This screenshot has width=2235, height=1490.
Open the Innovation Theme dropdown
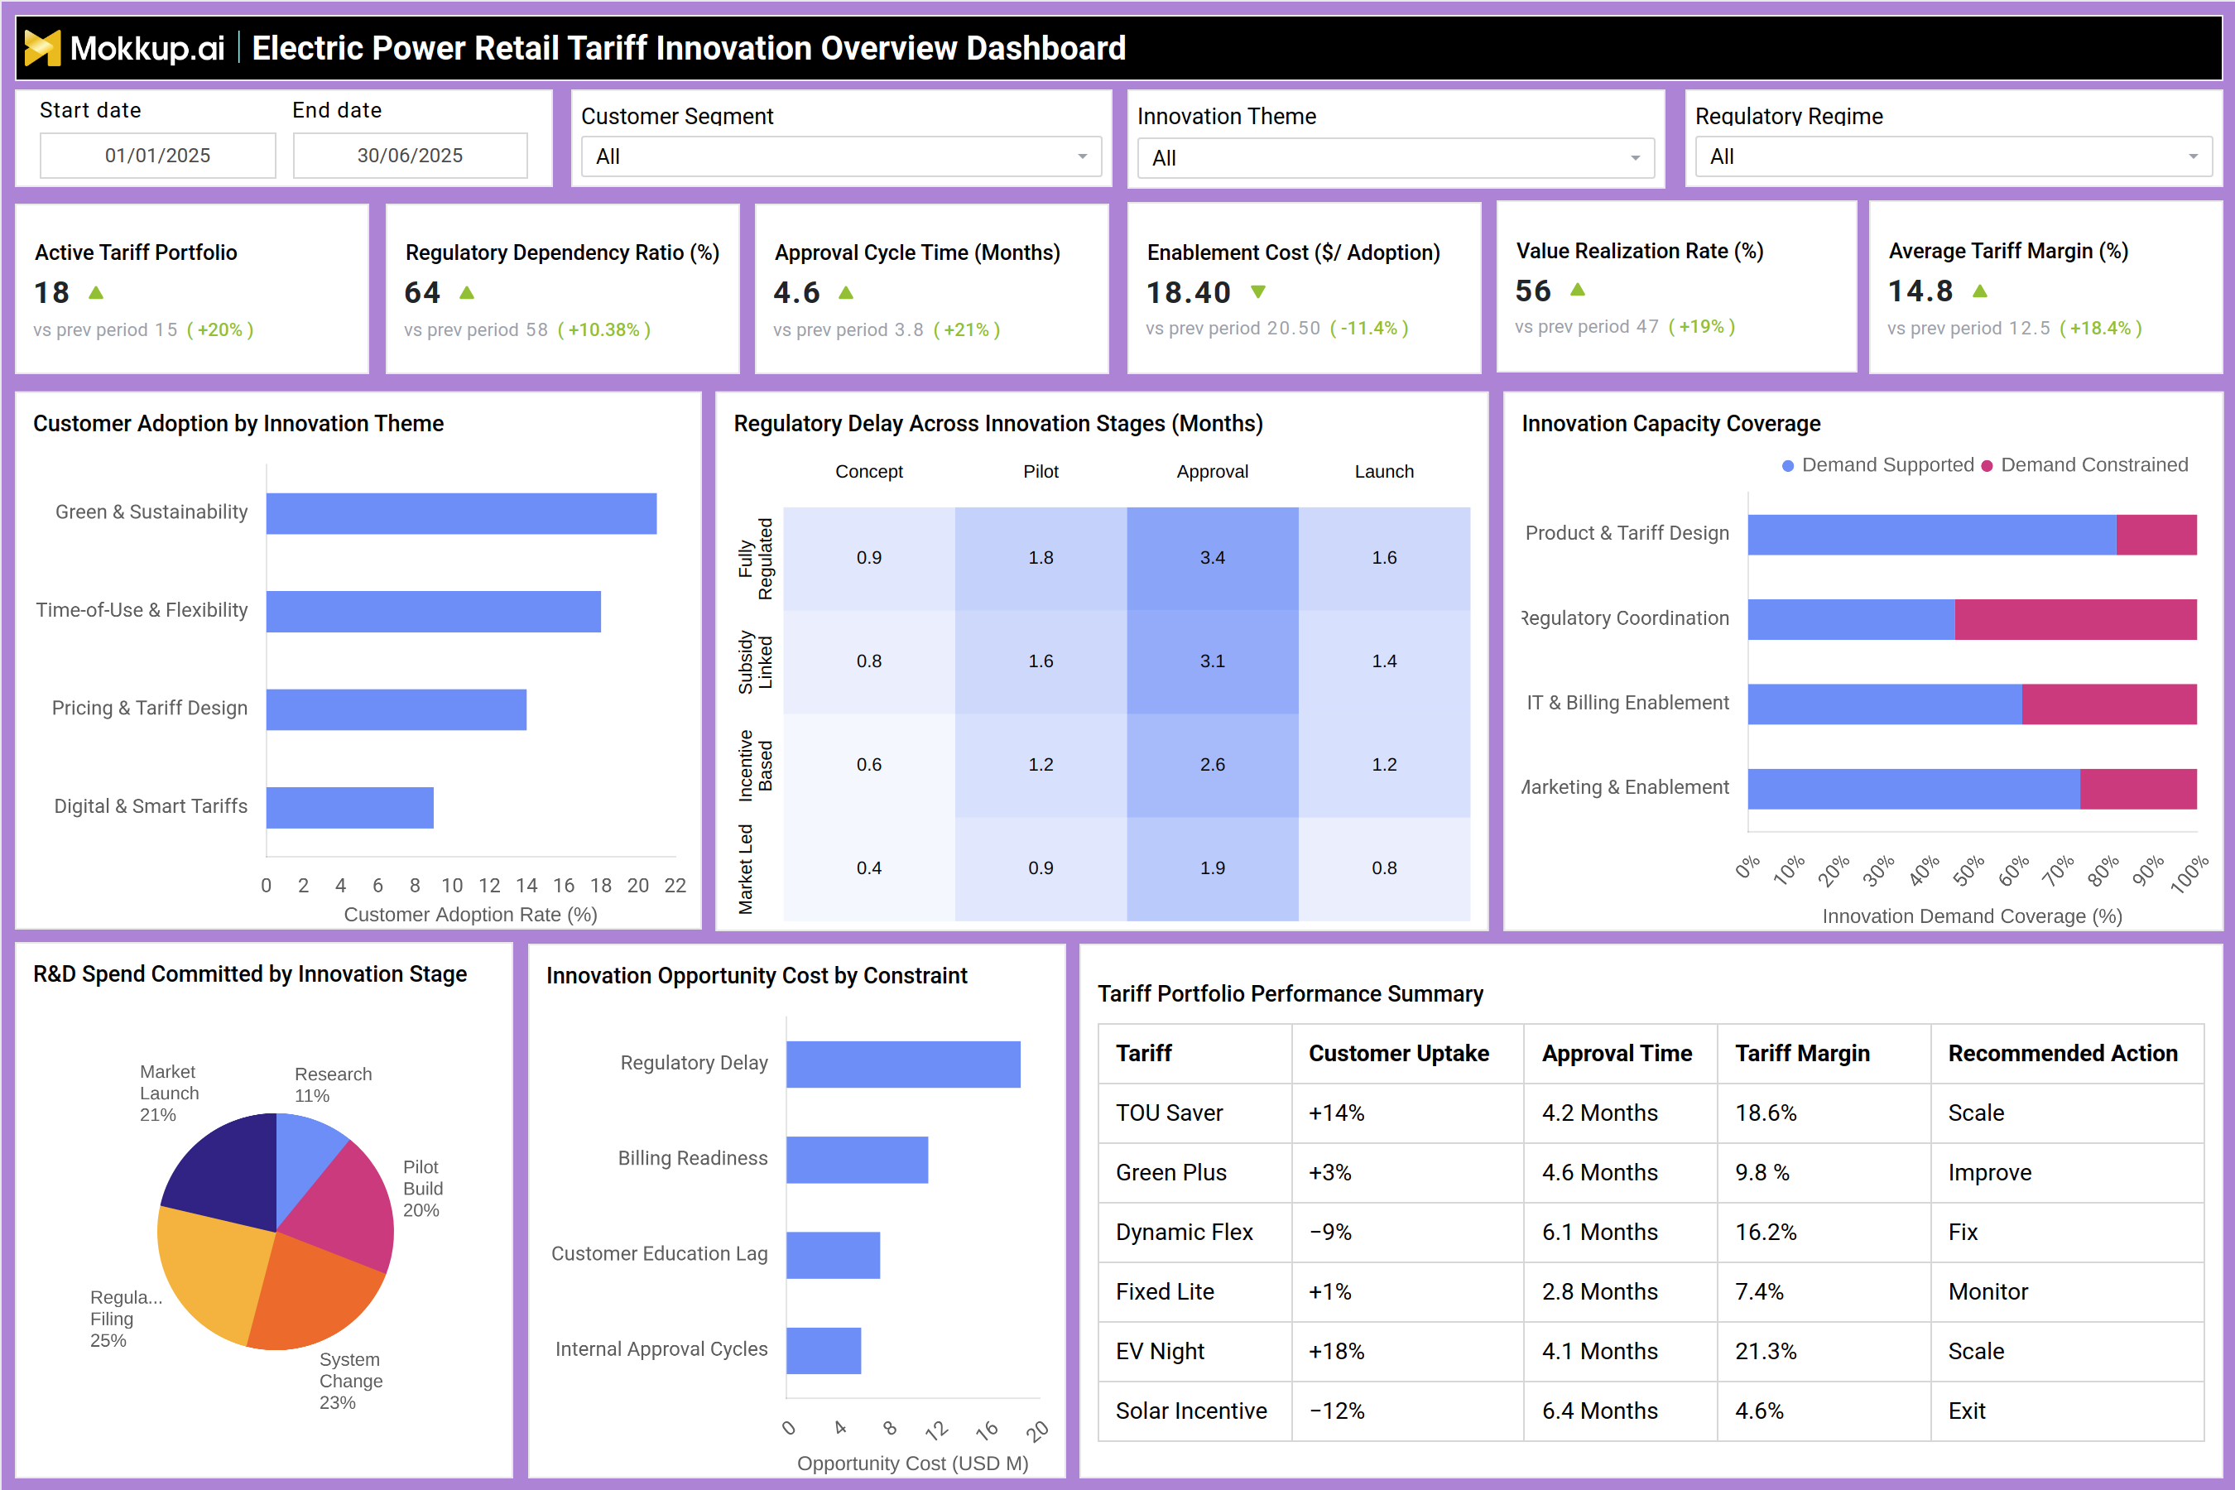pyautogui.click(x=1396, y=158)
